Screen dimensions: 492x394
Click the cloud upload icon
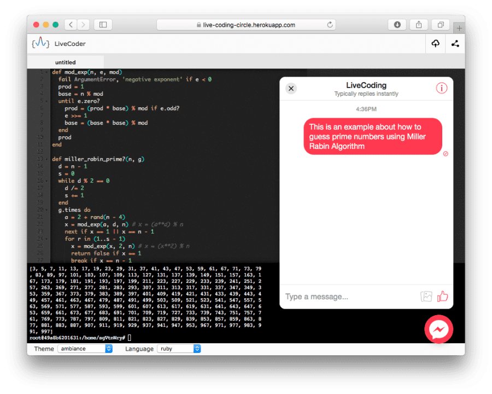click(x=435, y=44)
